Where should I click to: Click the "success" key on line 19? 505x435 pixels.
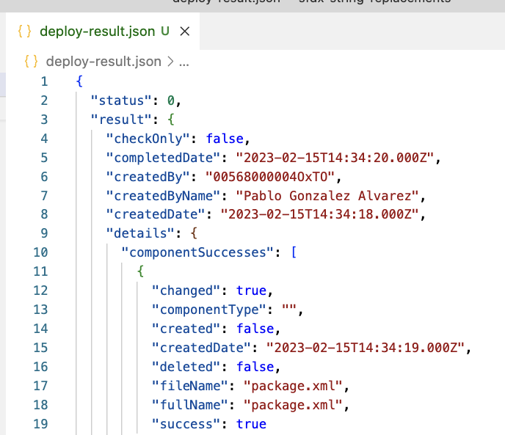point(186,424)
